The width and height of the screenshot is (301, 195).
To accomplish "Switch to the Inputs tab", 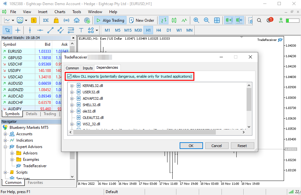I will tap(87, 68).
